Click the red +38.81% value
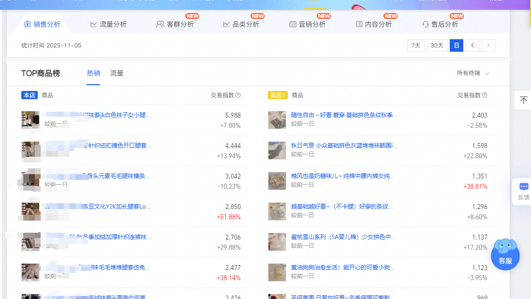 click(x=475, y=186)
